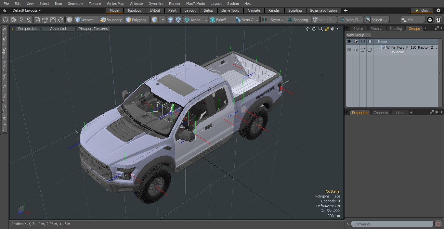444x229 pixels.
Task: Switch to the Topology layout tab
Action: point(134,10)
